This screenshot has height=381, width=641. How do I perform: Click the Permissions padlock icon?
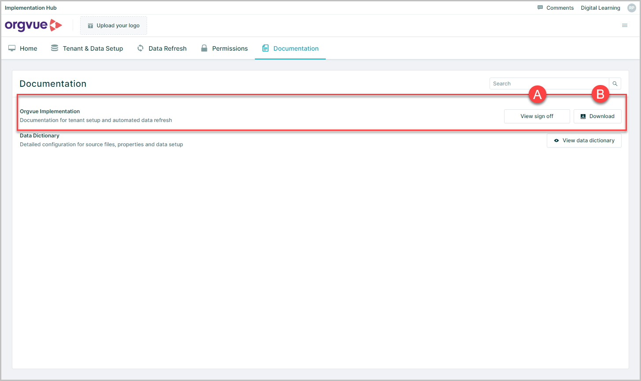[x=204, y=48]
